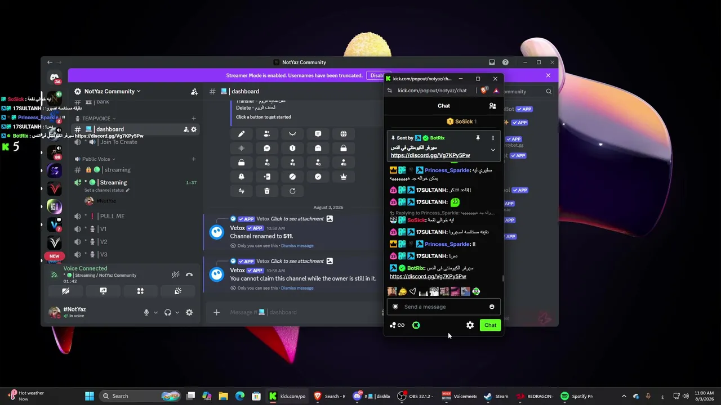Click the Windows taskbar Search box
This screenshot has height=405, width=721.
tap(141, 396)
